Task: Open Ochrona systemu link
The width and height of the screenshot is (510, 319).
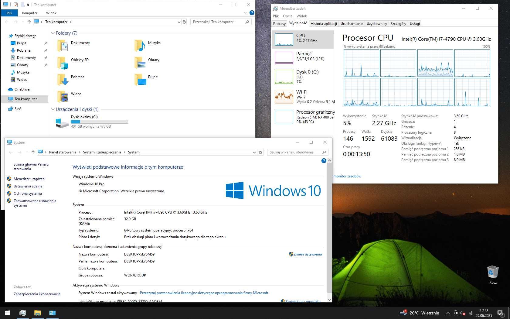Action: click(28, 194)
